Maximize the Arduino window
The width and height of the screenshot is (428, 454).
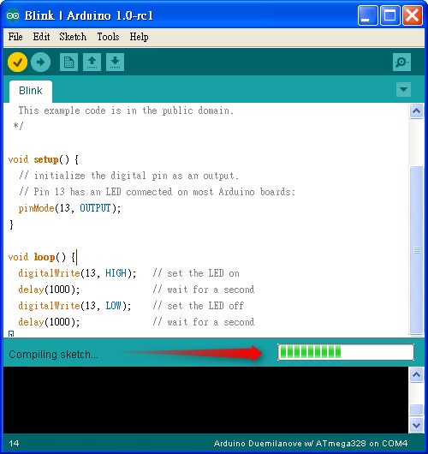(389, 15)
